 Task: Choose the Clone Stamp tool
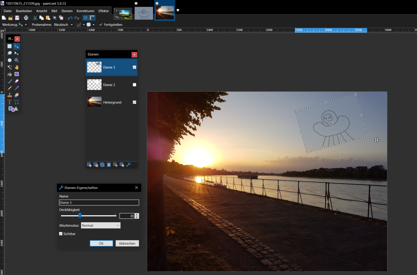10,95
